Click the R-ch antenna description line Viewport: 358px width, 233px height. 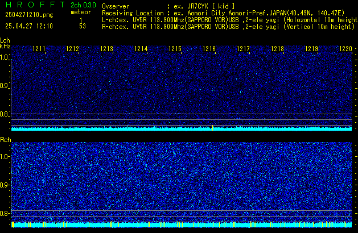pyautogui.click(x=228, y=27)
